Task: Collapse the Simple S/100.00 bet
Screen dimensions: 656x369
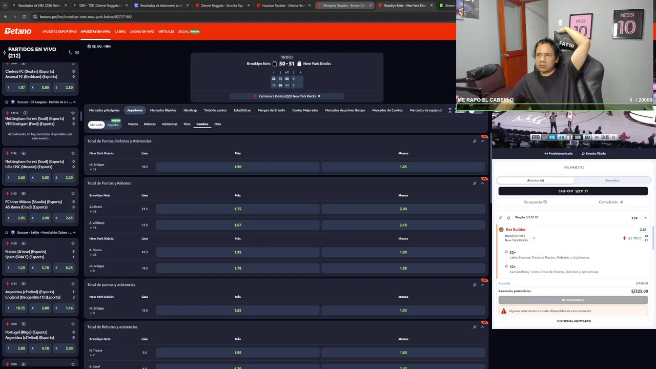Action: (645, 218)
